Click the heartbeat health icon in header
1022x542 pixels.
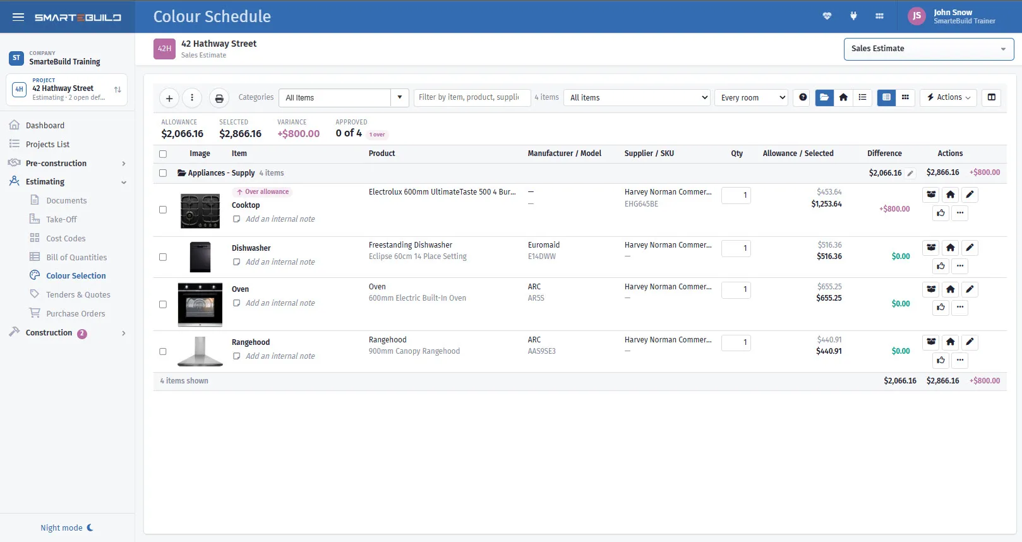point(827,16)
